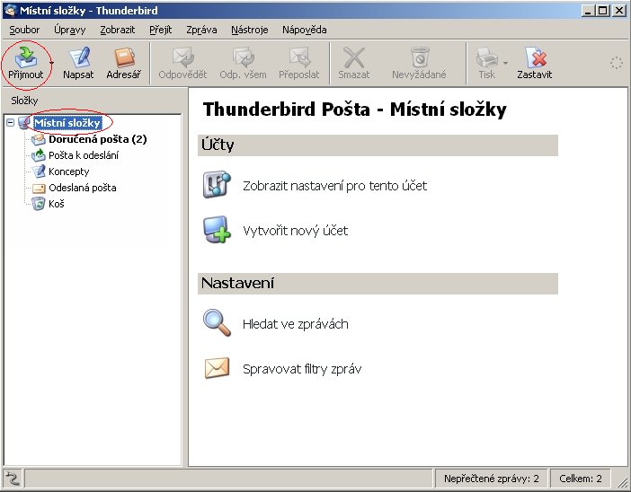Image resolution: width=631 pixels, height=492 pixels.
Task: Collapse the Místní složky tree node
Action: pos(10,123)
